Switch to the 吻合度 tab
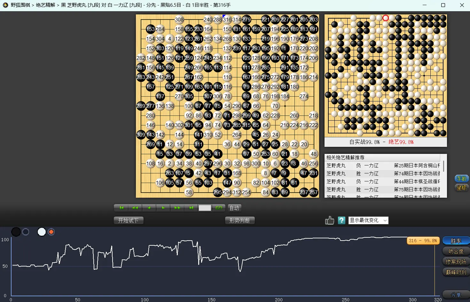Viewport: 470px width, 302px height. point(456,251)
